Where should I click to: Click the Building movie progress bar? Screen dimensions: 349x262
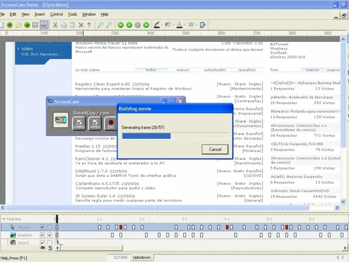point(175,136)
